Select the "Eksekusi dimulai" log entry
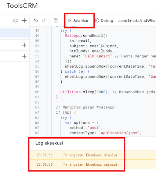The image size is (156, 173). click(102, 155)
